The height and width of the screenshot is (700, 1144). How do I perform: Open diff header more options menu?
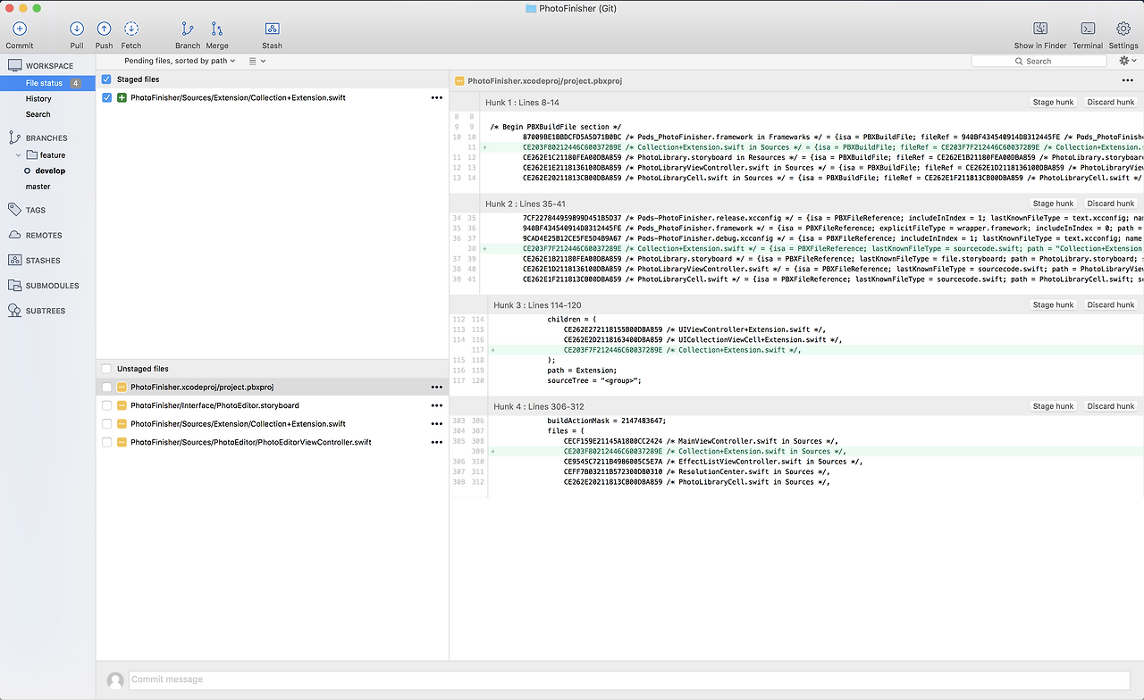tap(1128, 80)
